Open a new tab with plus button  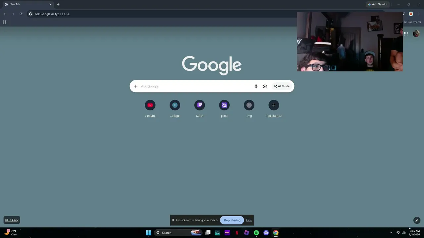[x=58, y=4]
